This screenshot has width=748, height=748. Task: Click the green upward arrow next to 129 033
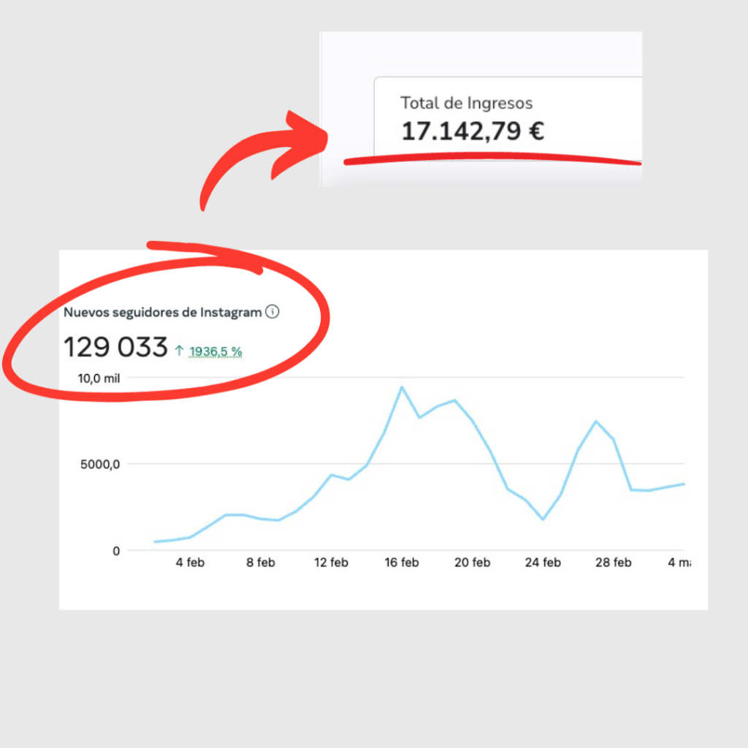tap(180, 351)
